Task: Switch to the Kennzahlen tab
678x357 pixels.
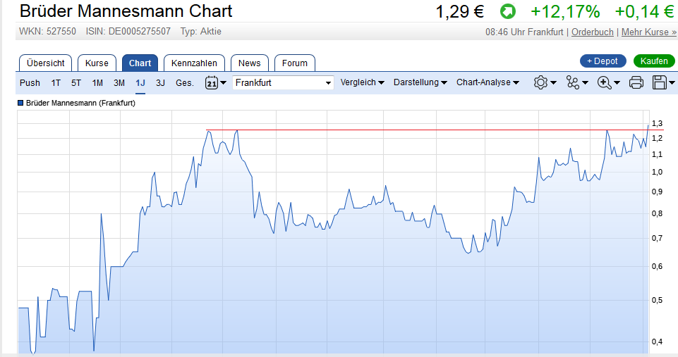Action: (195, 63)
